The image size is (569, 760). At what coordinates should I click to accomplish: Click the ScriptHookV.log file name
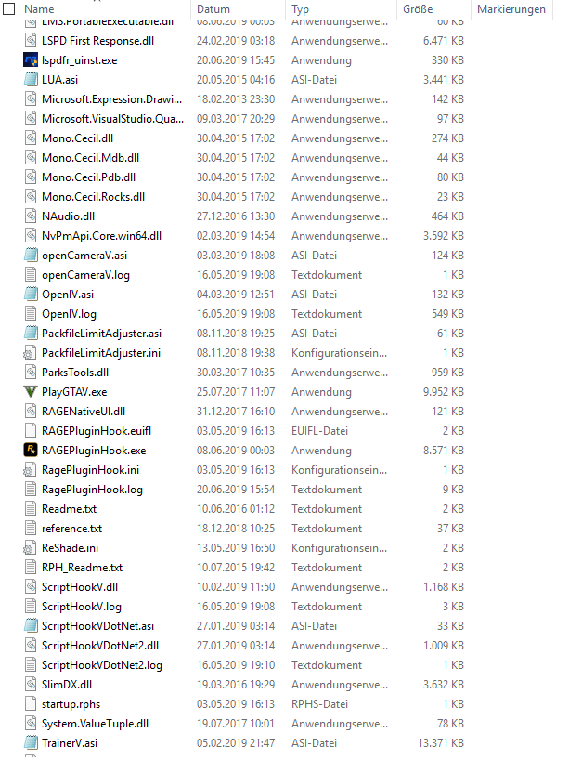tap(82, 607)
